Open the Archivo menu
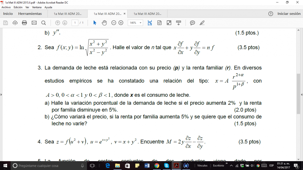 tap(6, 7)
